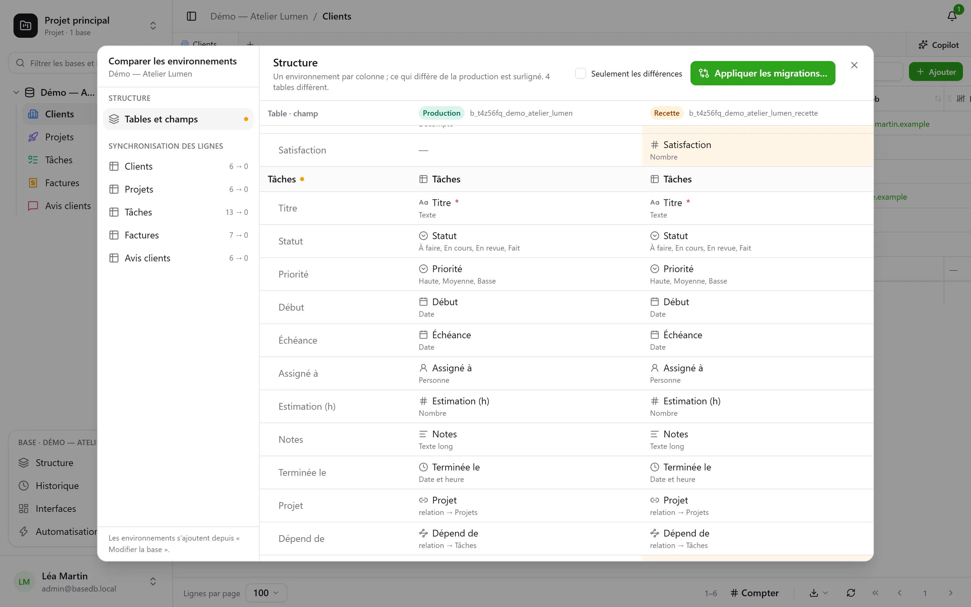The height and width of the screenshot is (607, 971).
Task: Click the search magnifier icon in filter
Action: (20, 63)
